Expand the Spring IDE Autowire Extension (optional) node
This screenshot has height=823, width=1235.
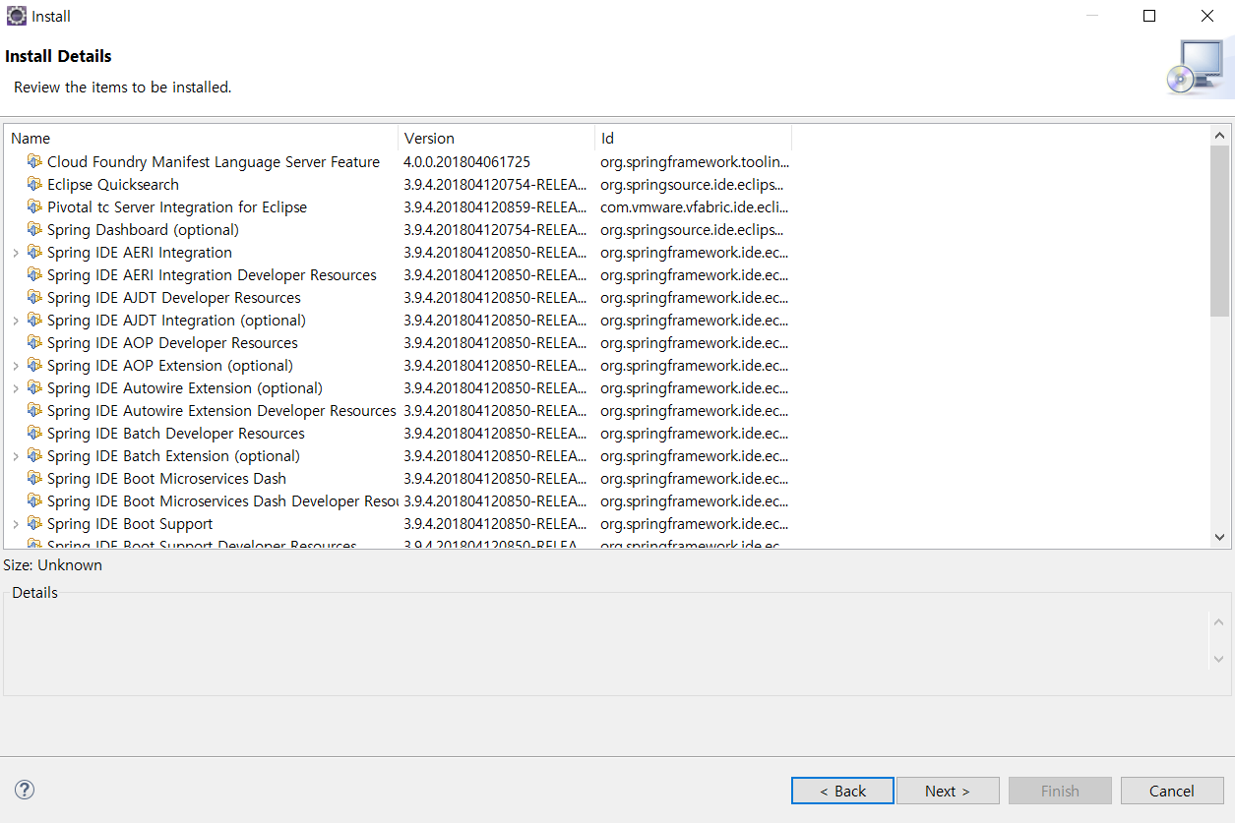point(16,388)
